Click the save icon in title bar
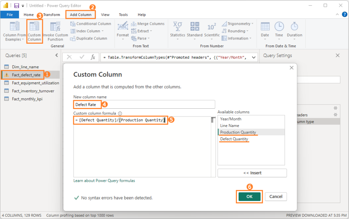349x219 pixels. [x=16, y=5]
